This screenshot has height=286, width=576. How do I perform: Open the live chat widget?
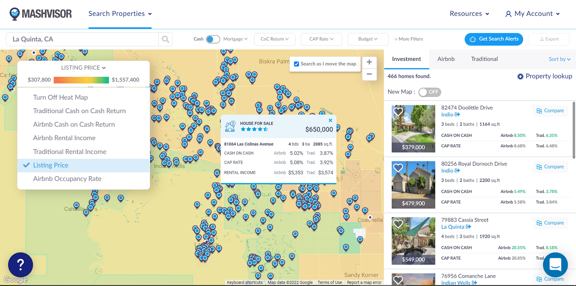pos(555,265)
